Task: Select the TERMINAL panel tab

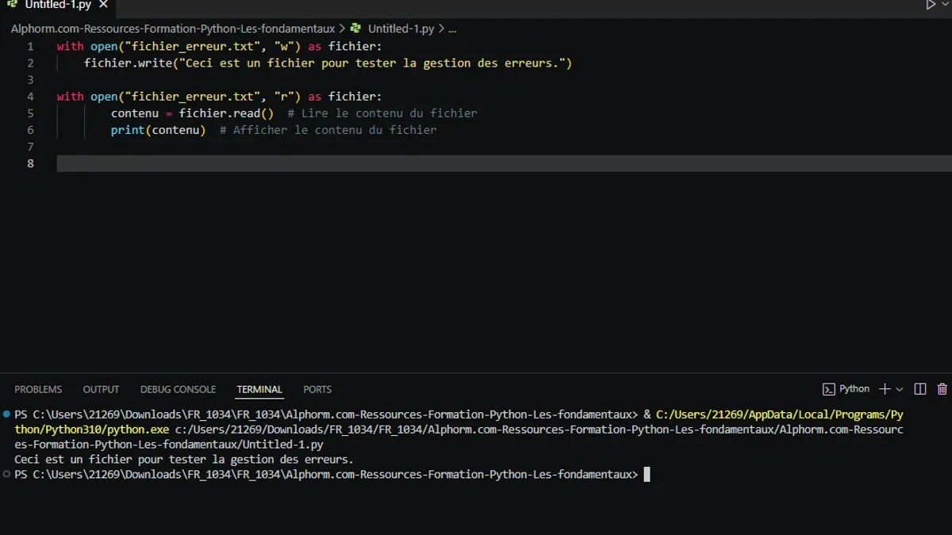Action: (x=259, y=389)
